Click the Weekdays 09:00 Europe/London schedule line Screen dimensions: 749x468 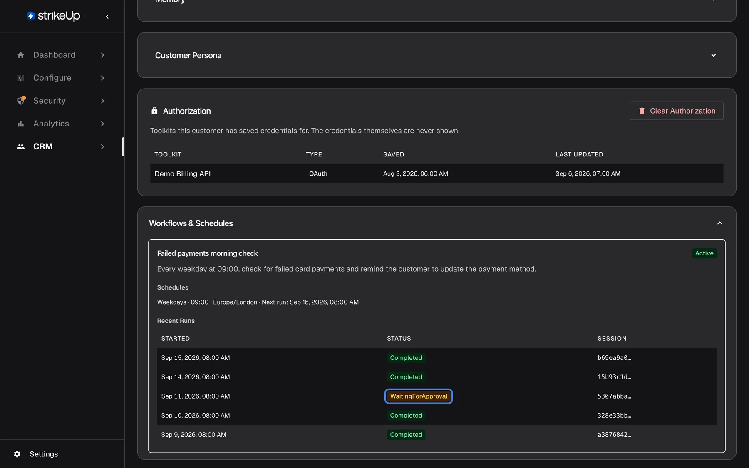pos(258,302)
